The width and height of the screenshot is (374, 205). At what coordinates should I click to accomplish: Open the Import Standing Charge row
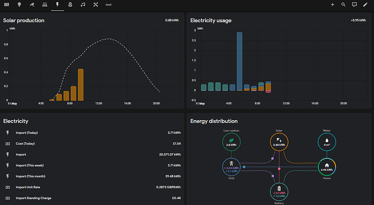(92, 198)
